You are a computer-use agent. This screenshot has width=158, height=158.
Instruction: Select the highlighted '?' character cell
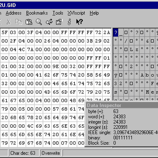116,32
